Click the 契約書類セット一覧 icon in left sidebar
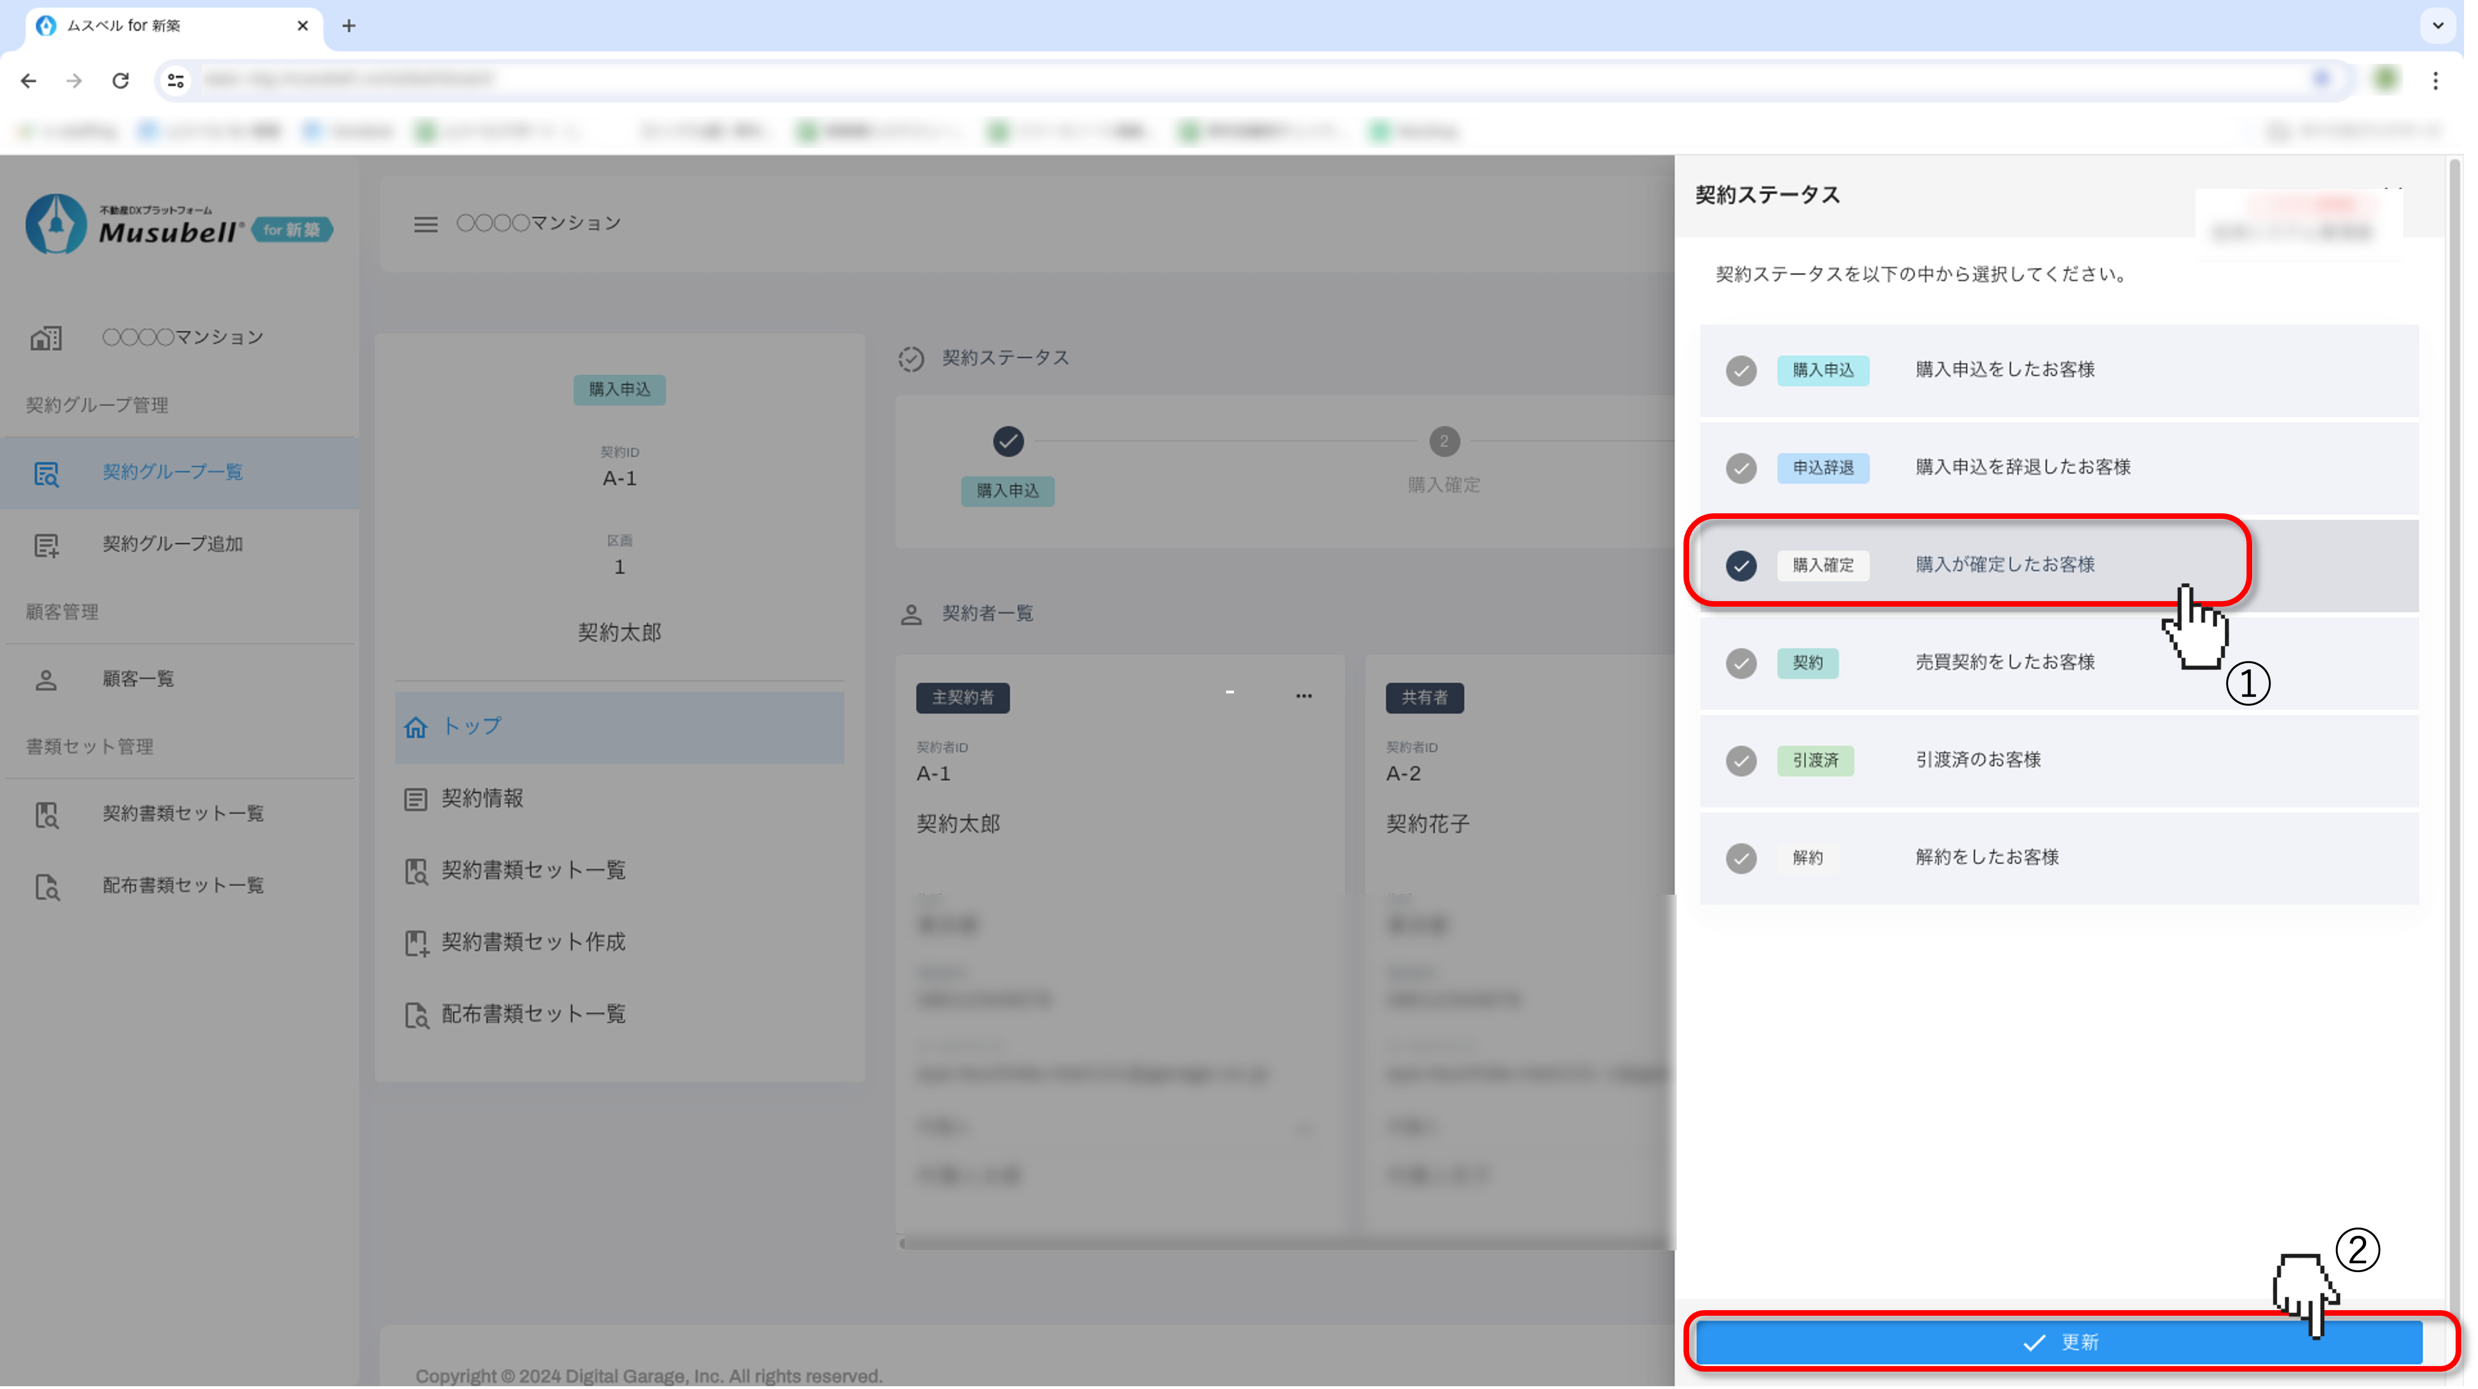The width and height of the screenshot is (2478, 1389). [46, 815]
